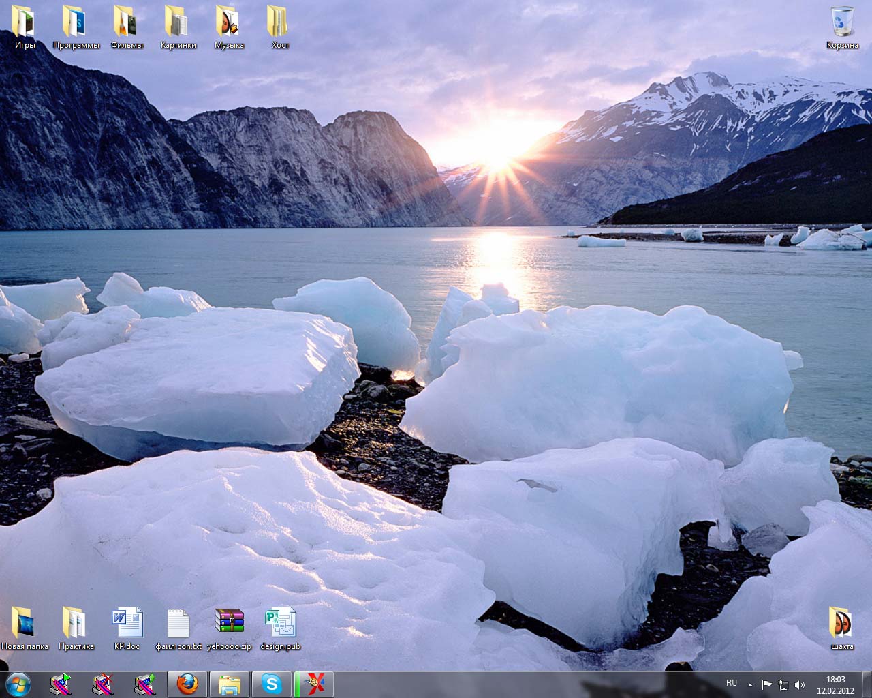Select the design.pub Publisher file

pyautogui.click(x=280, y=628)
